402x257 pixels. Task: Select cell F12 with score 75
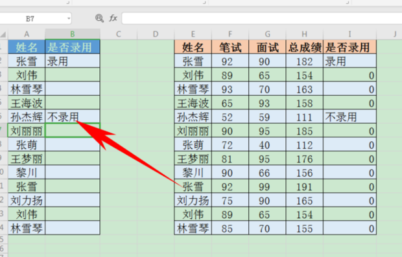230,200
